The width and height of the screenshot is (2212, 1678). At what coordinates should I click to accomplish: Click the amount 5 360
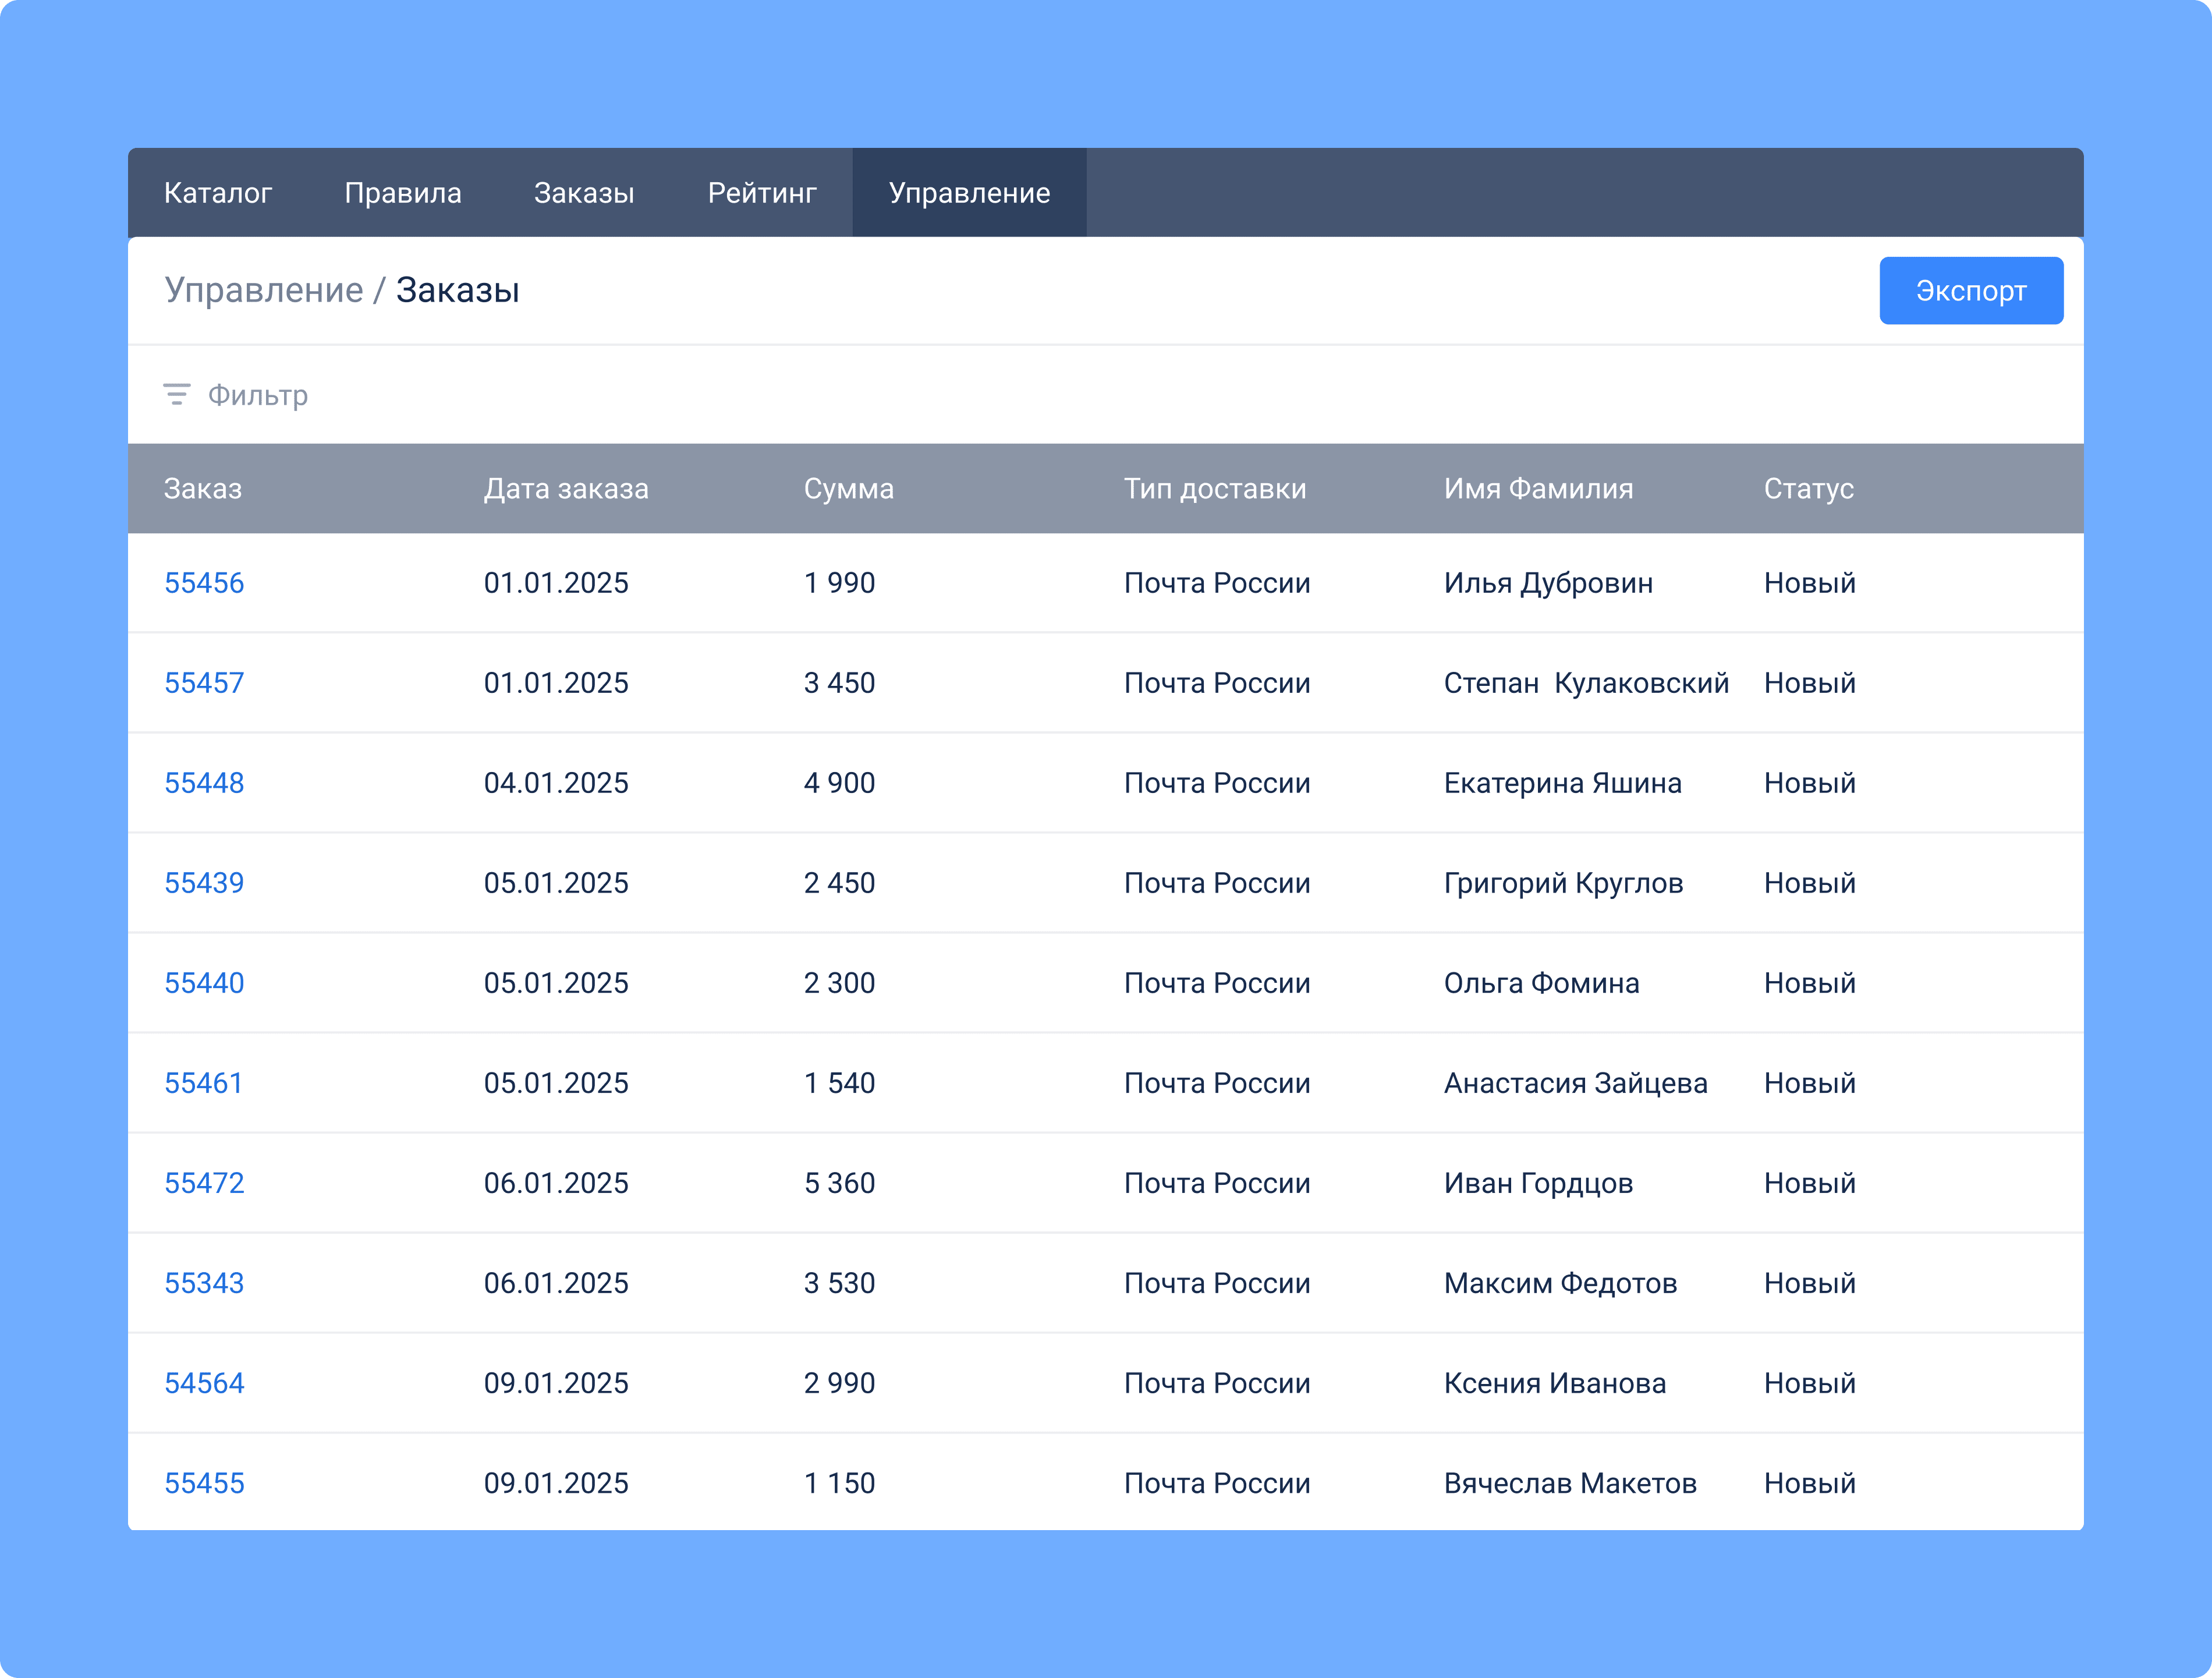click(x=839, y=1183)
